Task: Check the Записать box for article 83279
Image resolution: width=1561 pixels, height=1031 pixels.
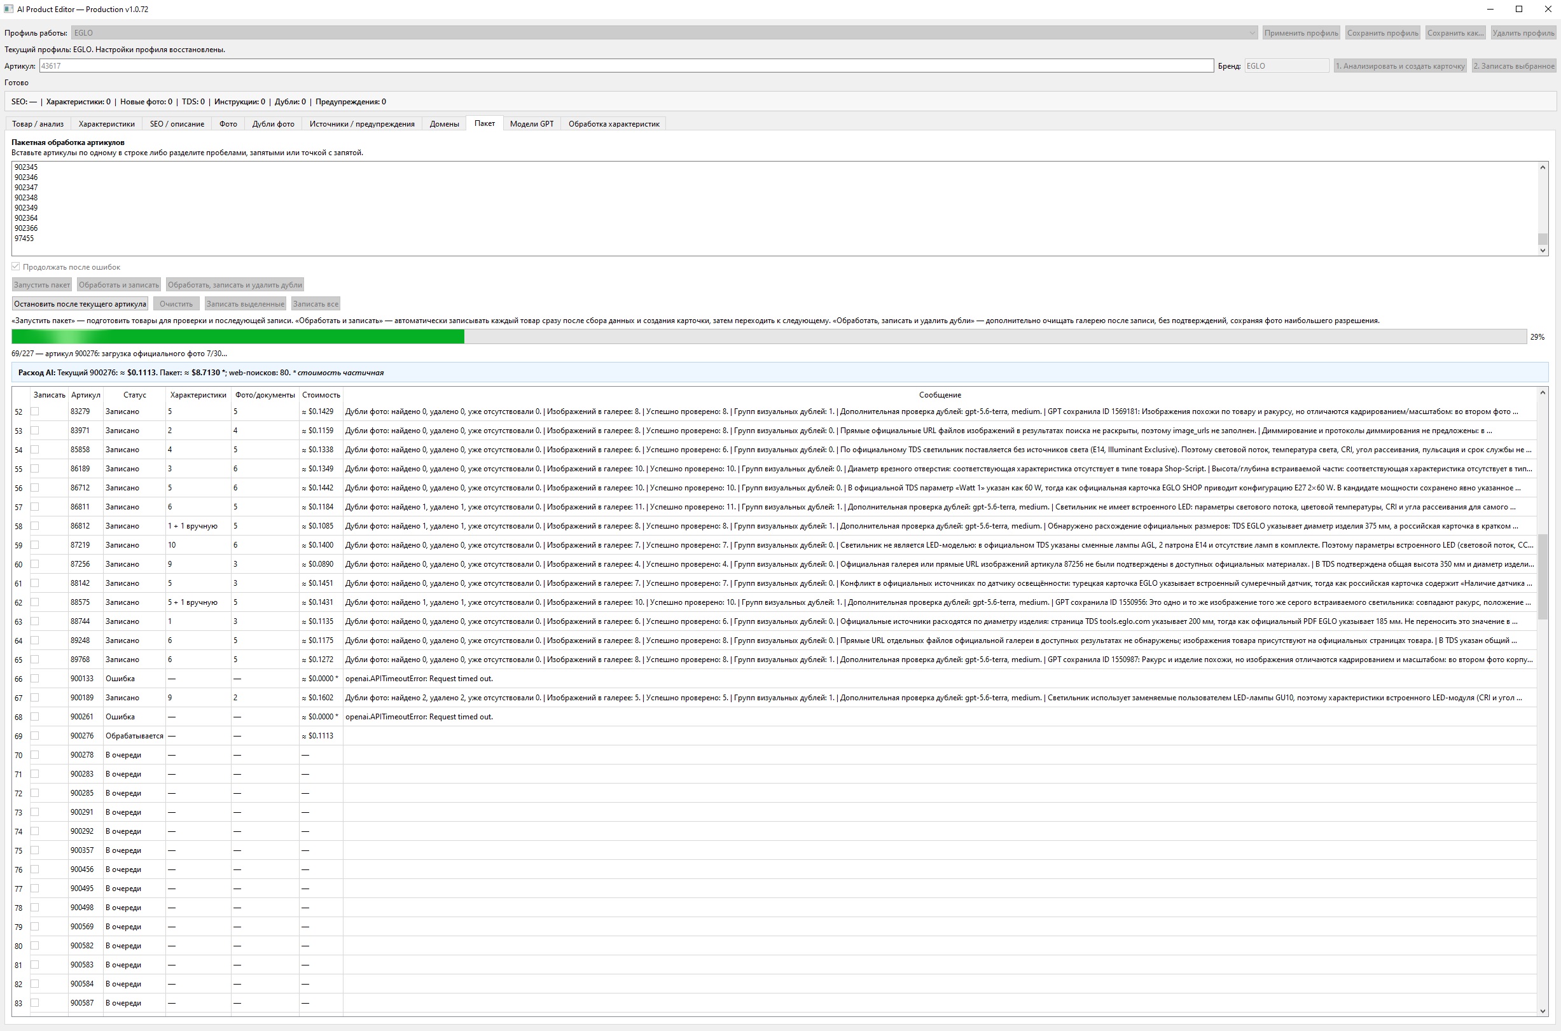Action: pyautogui.click(x=35, y=411)
